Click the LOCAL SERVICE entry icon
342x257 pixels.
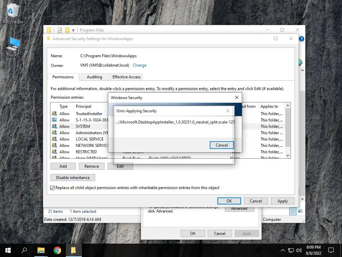(x=54, y=139)
